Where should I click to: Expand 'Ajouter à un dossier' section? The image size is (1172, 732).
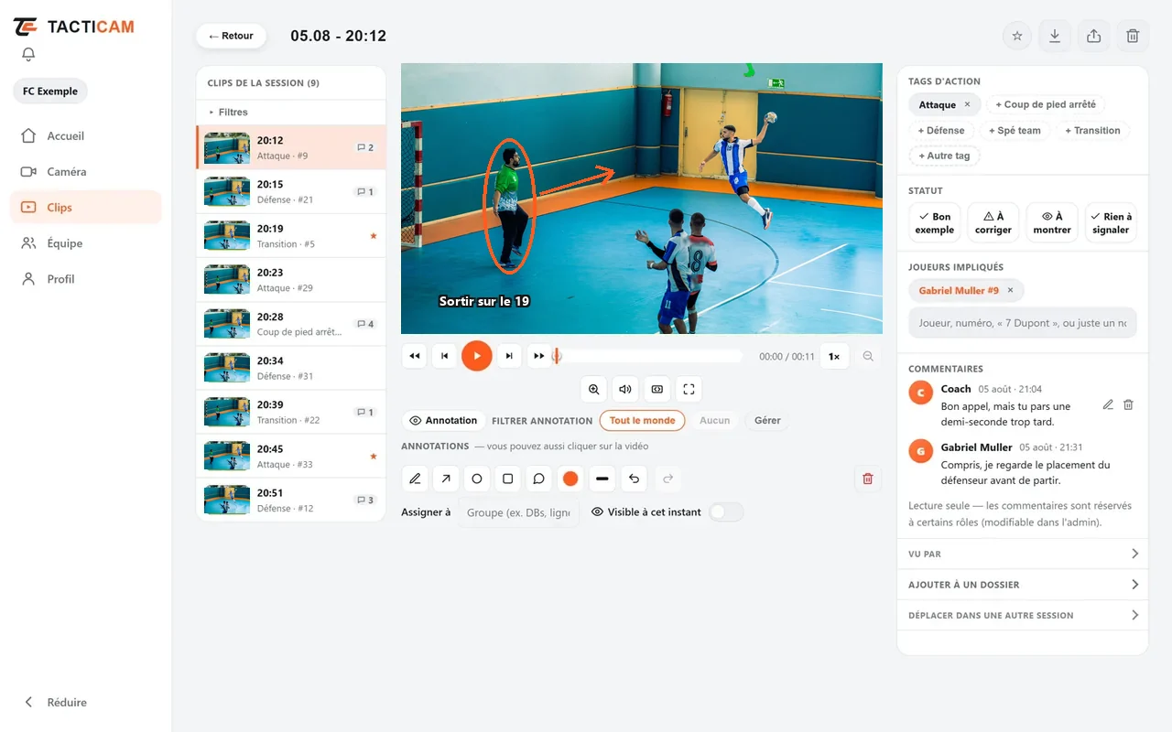click(x=1023, y=585)
